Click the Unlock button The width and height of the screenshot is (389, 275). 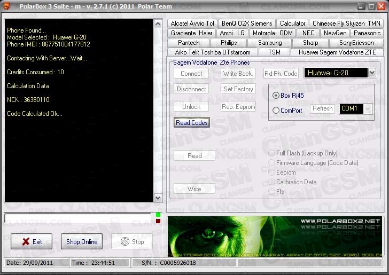point(191,107)
